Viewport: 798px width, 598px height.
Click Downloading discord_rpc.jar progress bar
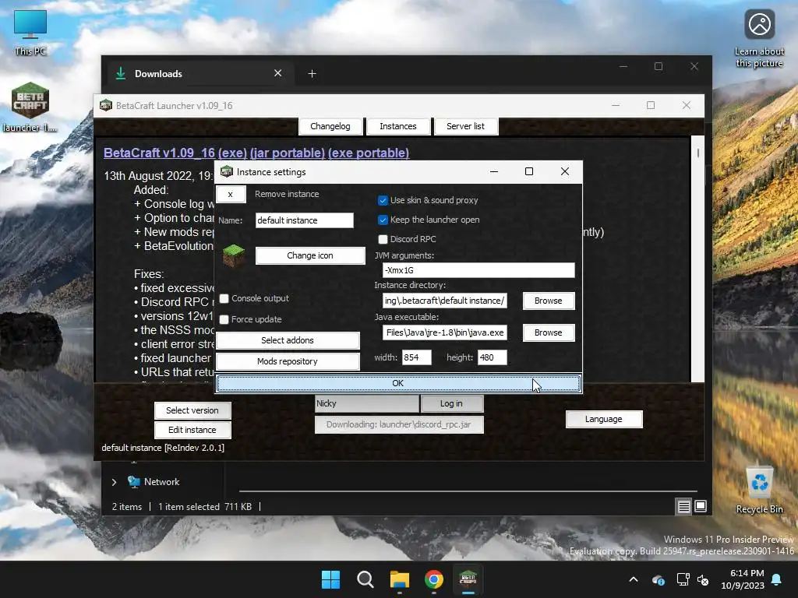coord(399,424)
